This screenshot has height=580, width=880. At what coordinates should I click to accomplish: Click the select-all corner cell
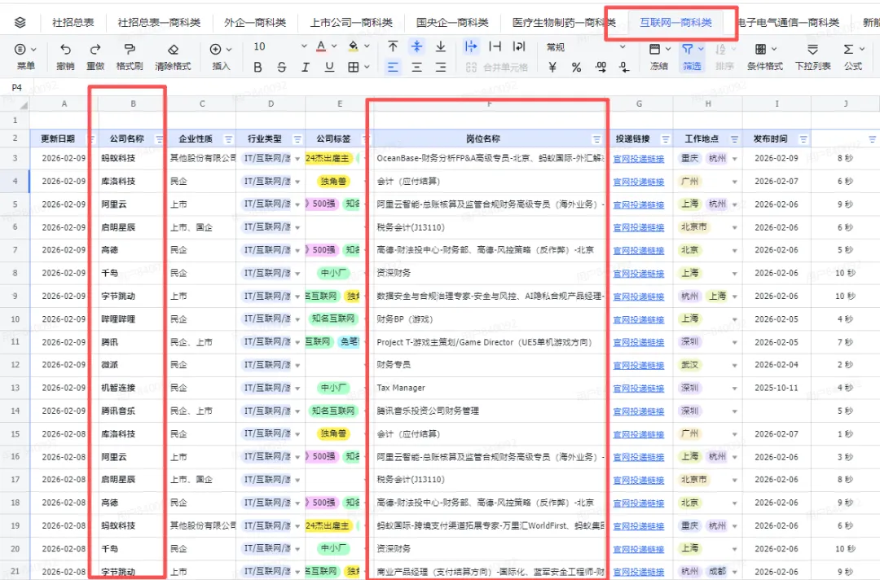tap(15, 103)
